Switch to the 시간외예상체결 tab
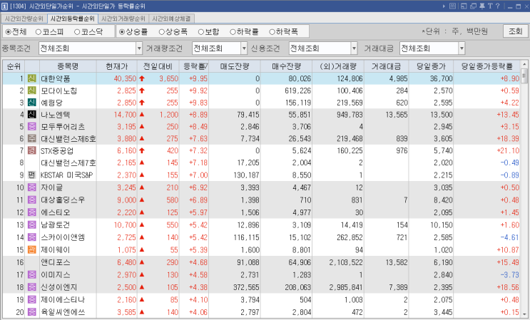Screen dimensions: 530x320 (x=171, y=19)
